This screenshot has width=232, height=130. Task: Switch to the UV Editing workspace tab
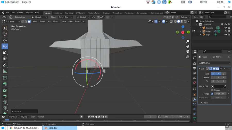[x=80, y=13]
